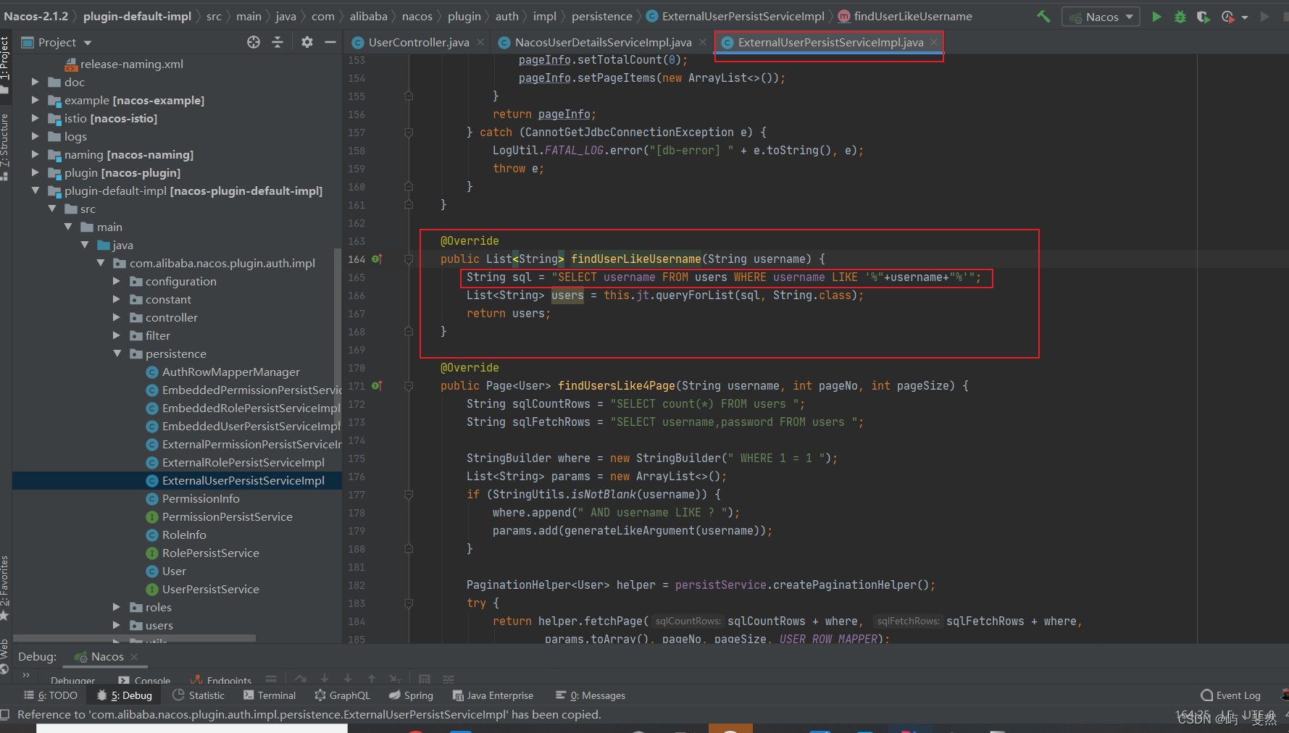The image size is (1289, 733).
Task: Click line number 170 in gutter
Action: (x=356, y=367)
